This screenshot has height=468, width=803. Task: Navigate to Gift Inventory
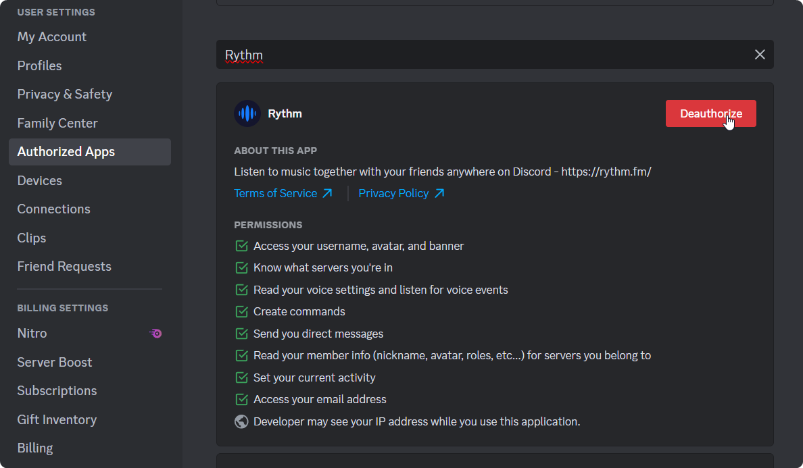click(x=57, y=419)
